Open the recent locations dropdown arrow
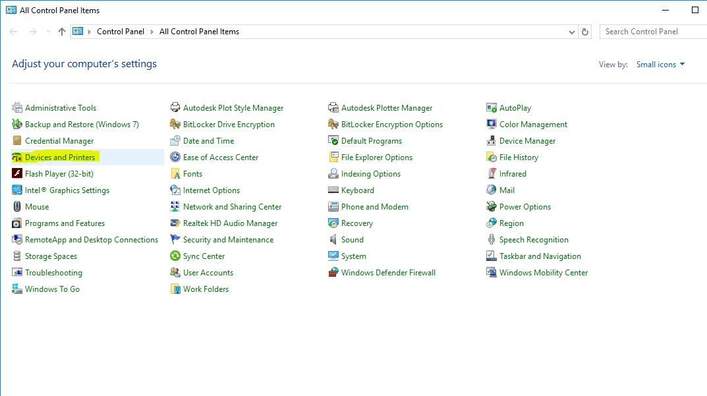 (x=48, y=32)
